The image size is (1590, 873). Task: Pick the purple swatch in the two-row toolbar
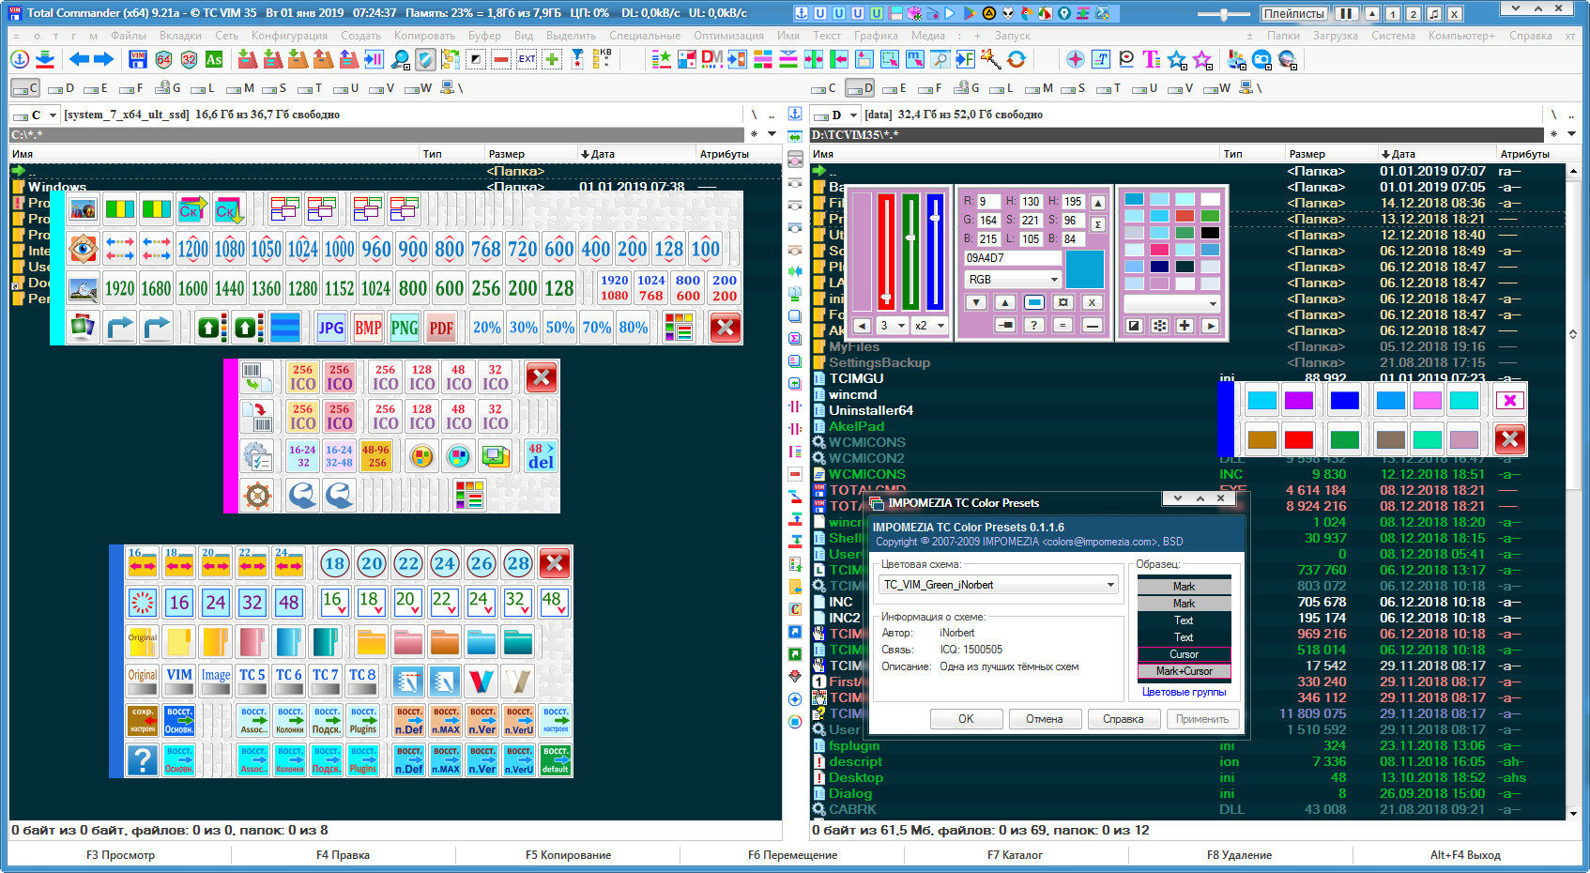point(1298,401)
